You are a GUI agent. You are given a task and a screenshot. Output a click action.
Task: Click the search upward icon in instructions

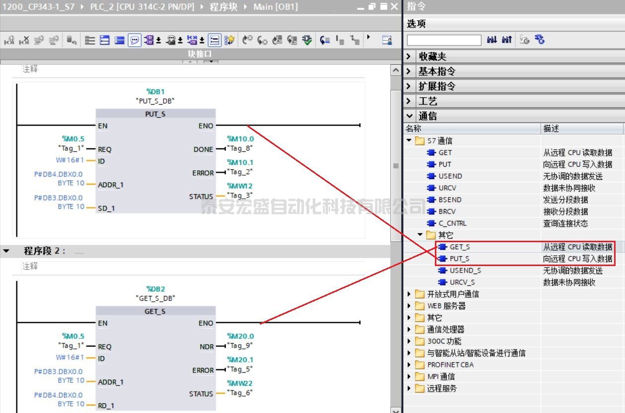(506, 40)
